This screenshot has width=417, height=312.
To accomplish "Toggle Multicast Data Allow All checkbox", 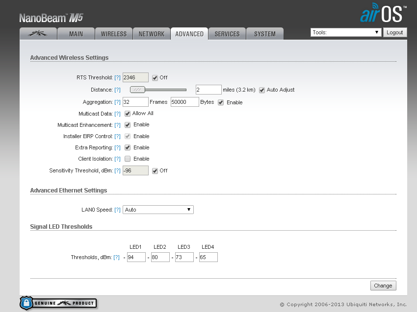I will click(x=128, y=114).
